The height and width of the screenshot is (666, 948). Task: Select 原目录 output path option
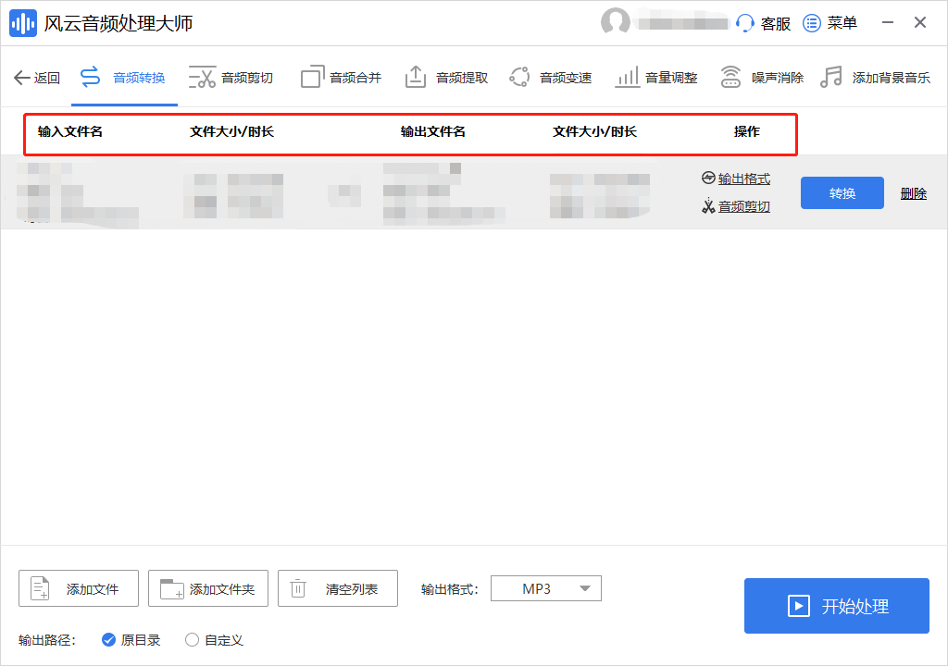click(108, 640)
